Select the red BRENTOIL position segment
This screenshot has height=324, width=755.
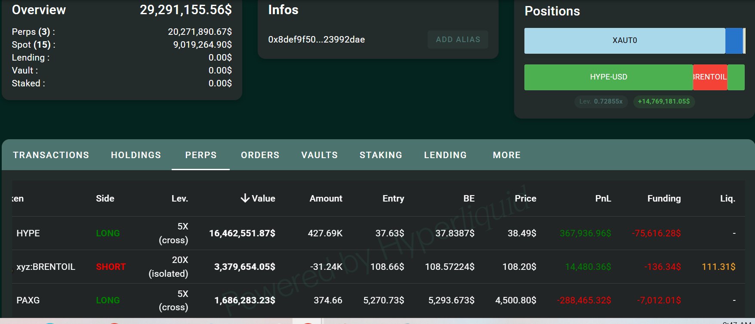coord(710,77)
